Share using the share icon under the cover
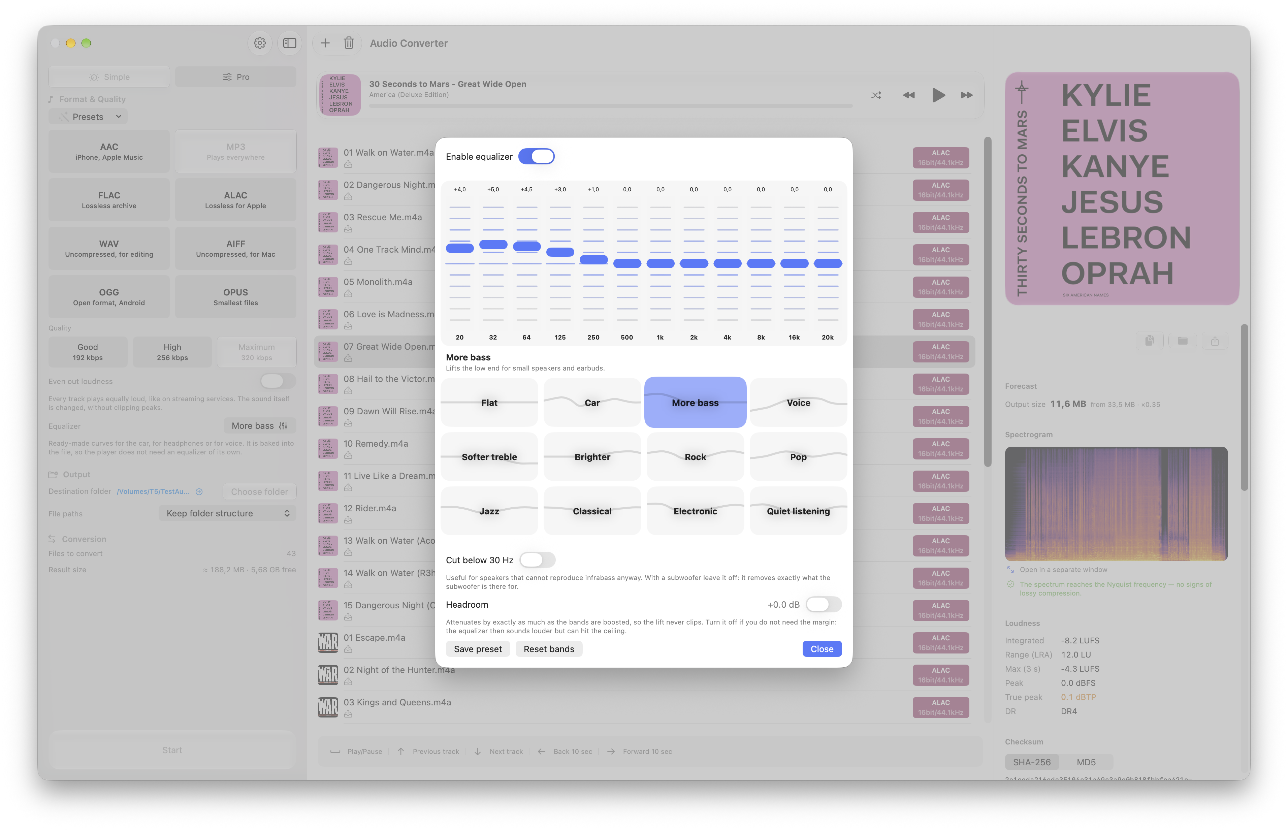Image resolution: width=1288 pixels, height=830 pixels. coord(1215,341)
